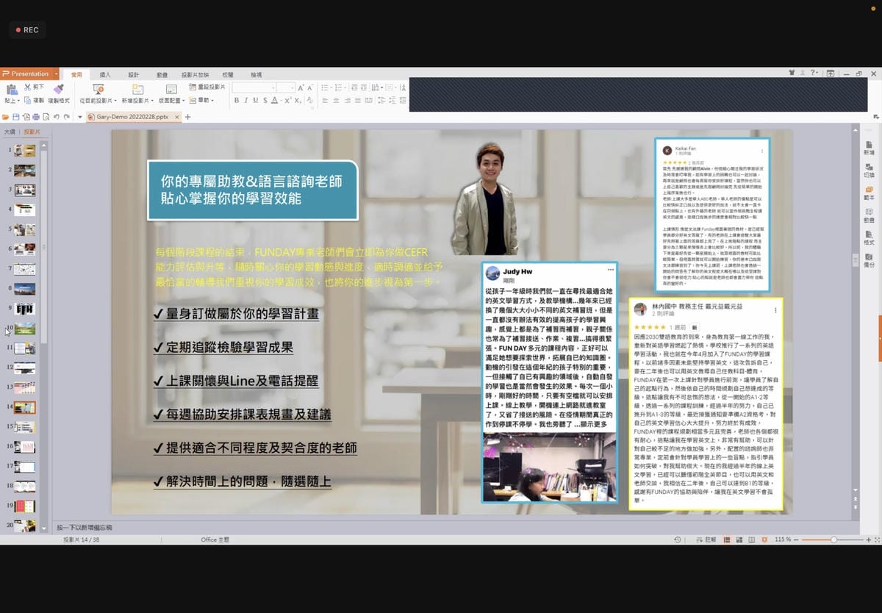The width and height of the screenshot is (882, 613).
Task: Center align text in paragraph toolbar
Action: coord(337,100)
